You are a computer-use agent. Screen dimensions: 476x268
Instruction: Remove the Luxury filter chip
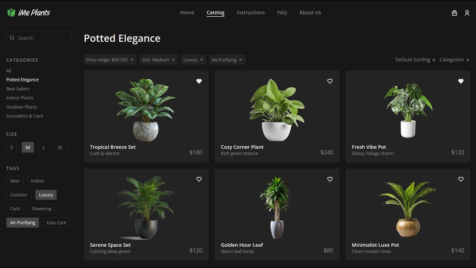202,60
